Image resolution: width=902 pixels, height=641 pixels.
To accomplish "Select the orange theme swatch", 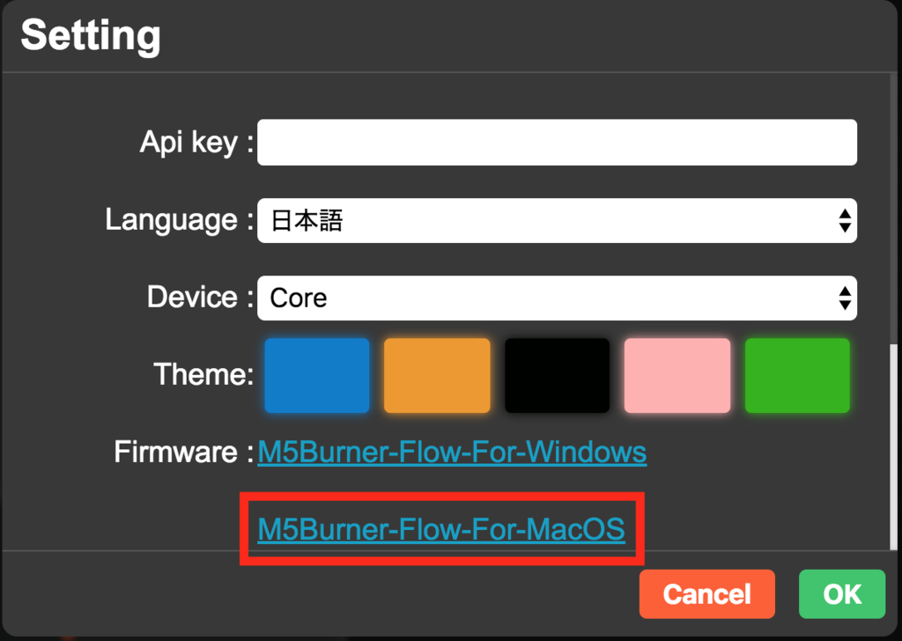I will coord(436,375).
